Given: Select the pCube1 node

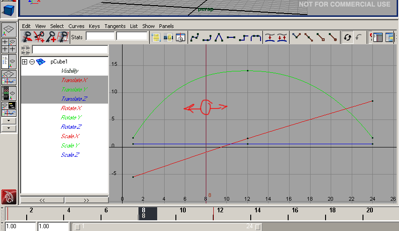Looking at the screenshot, I should pyautogui.click(x=59, y=62).
